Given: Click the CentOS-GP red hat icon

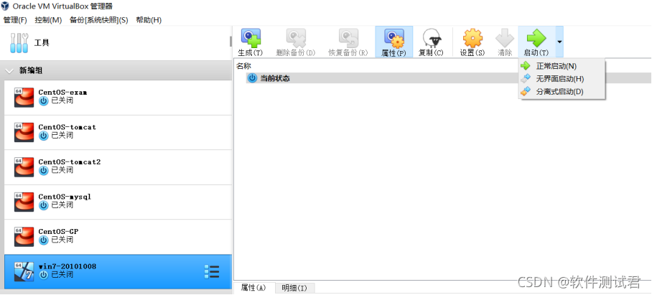Looking at the screenshot, I should click(24, 237).
